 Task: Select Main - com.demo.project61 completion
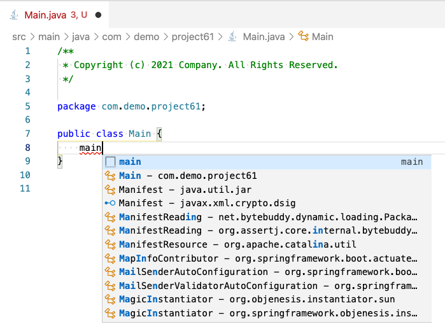point(188,176)
